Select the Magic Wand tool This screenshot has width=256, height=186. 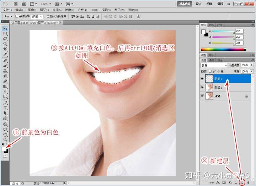coord(5,44)
